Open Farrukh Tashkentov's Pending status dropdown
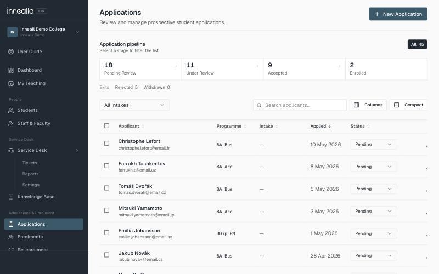 tap(374, 167)
